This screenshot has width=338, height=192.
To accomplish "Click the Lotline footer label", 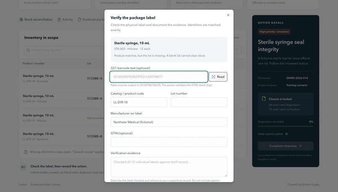I will pyautogui.click(x=23, y=184).
